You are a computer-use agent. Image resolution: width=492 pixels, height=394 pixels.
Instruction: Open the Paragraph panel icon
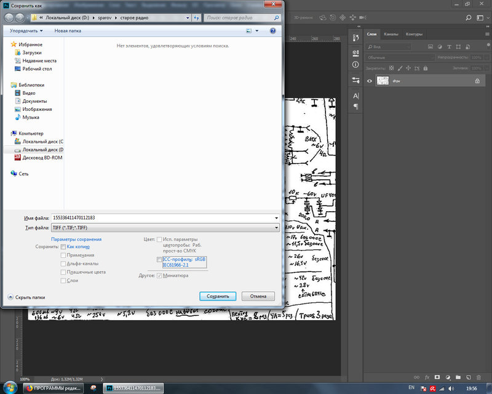[355, 107]
